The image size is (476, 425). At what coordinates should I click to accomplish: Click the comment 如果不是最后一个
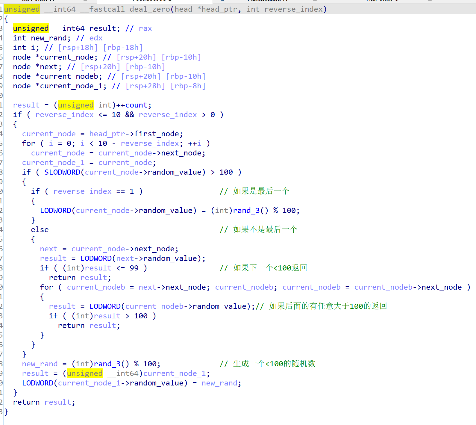265,230
